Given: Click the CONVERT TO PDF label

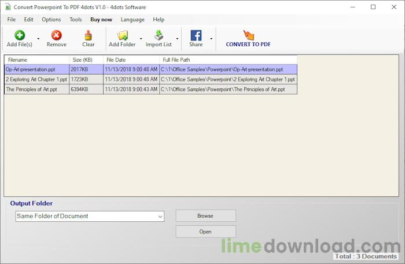Looking at the screenshot, I should coord(248,44).
